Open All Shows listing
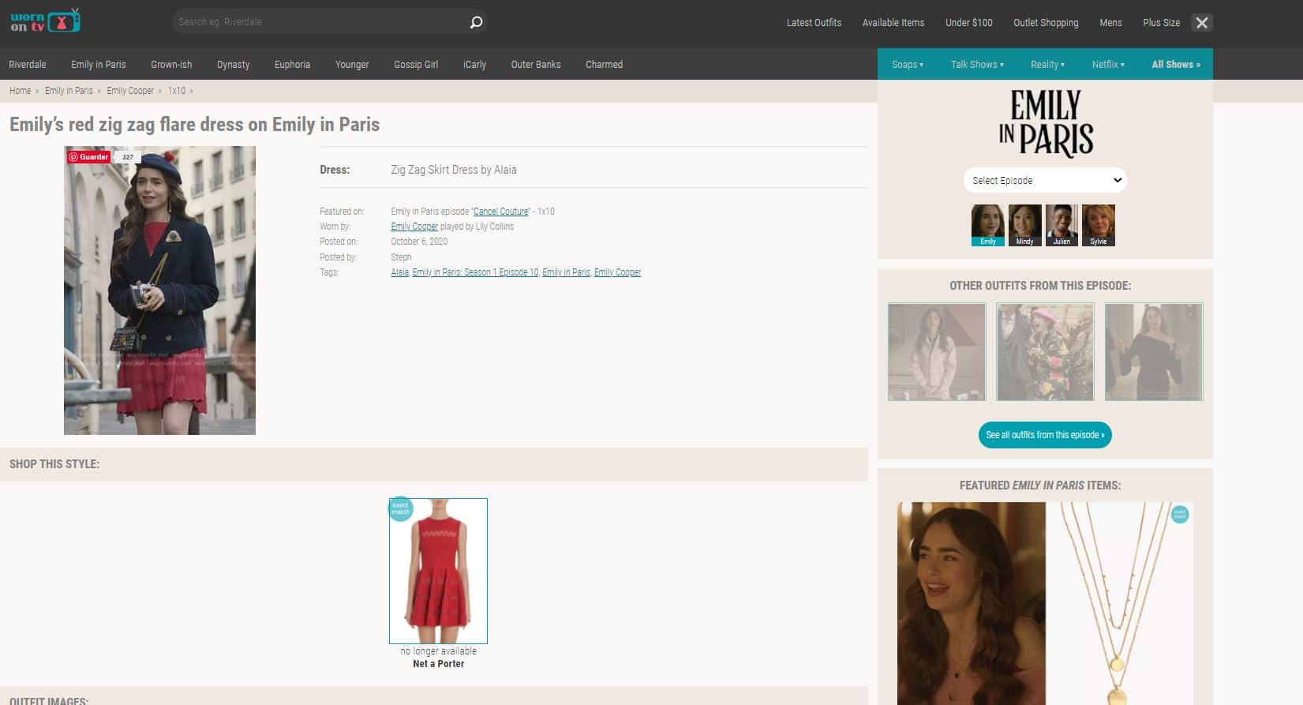Viewport: 1303px width, 705px height. [x=1176, y=65]
